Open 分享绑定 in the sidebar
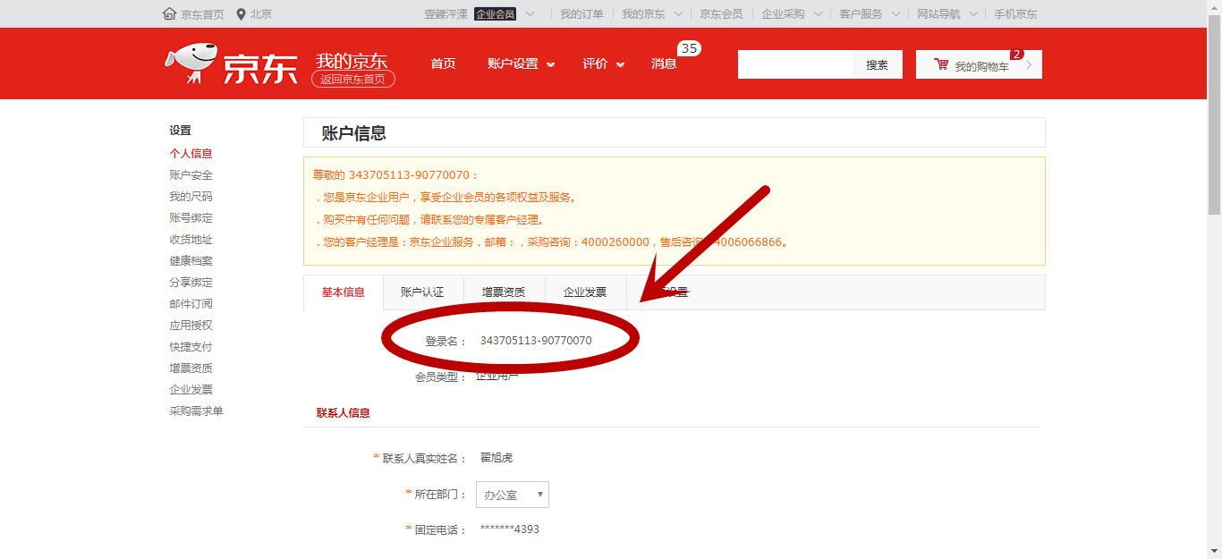The width and height of the screenshot is (1222, 559). [191, 283]
